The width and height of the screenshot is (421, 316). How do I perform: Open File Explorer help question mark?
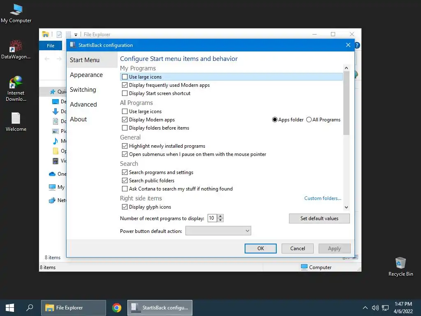point(357,45)
